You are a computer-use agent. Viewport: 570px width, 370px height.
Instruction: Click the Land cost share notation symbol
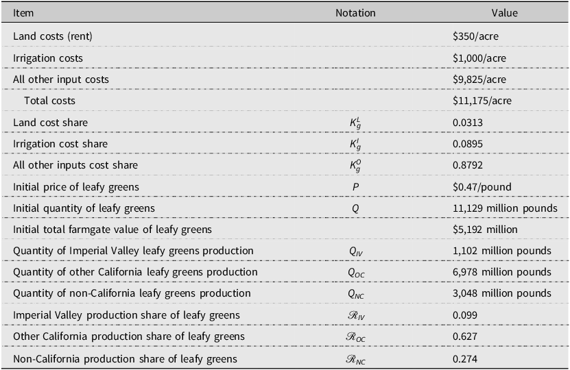tap(355, 123)
